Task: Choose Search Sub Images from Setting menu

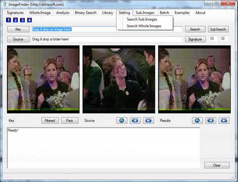Action: (142, 19)
